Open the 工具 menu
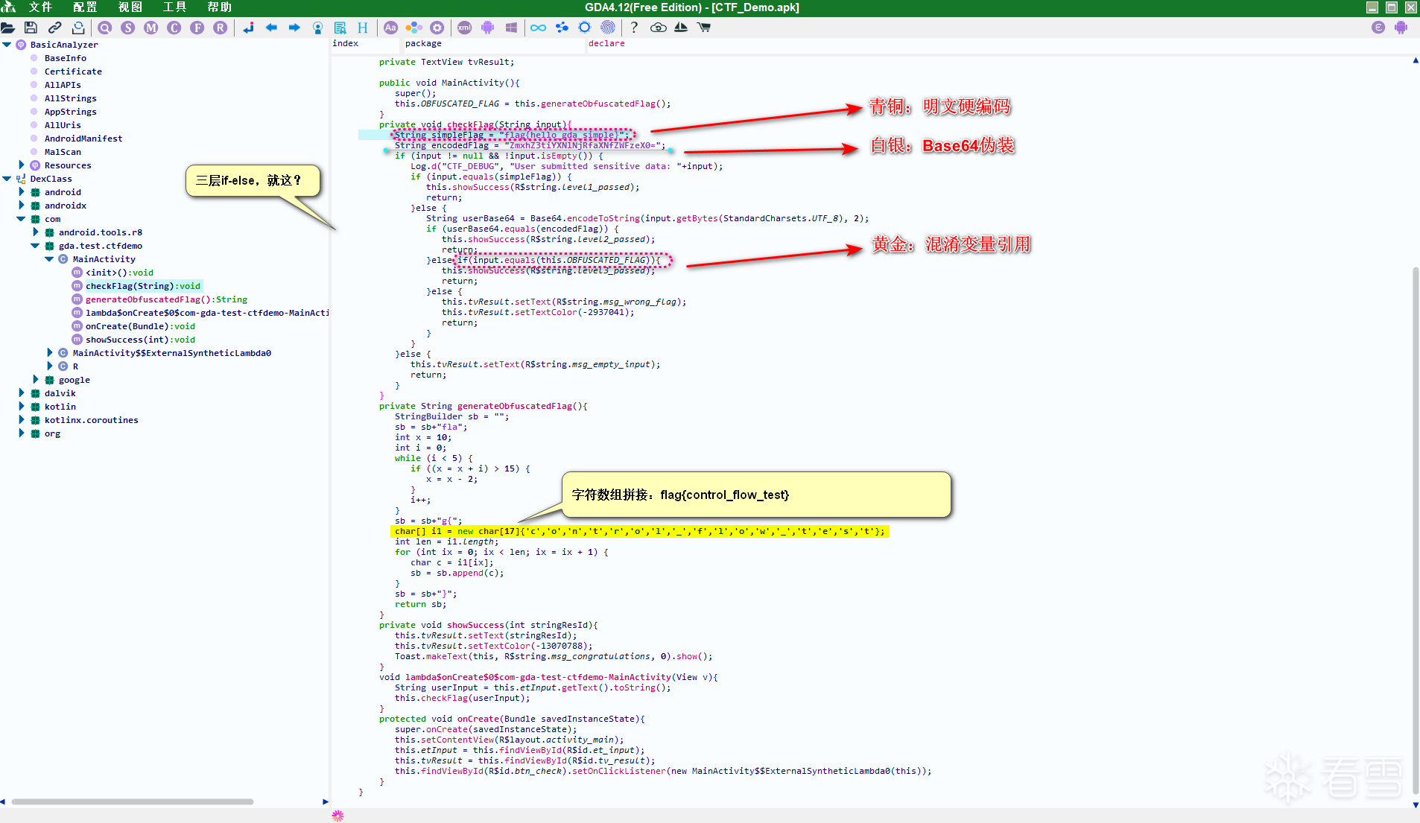Screen dimensions: 1420x823 coord(175,7)
